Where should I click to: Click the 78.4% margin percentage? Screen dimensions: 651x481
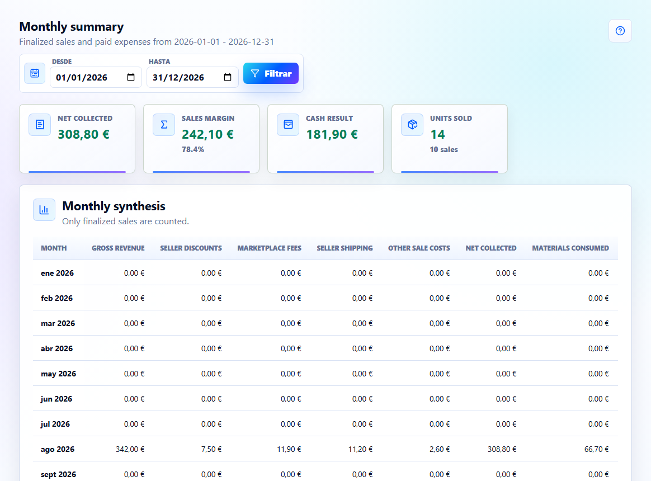[192, 149]
